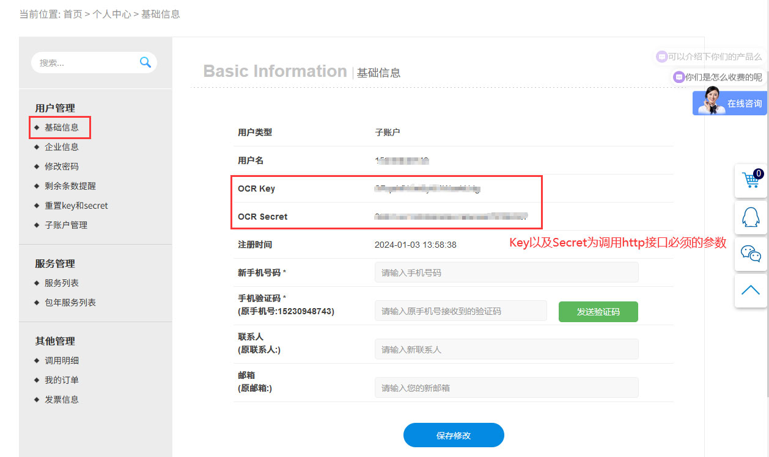Click the 手机验证码 input field
Image resolution: width=769 pixels, height=457 pixels.
[460, 311]
